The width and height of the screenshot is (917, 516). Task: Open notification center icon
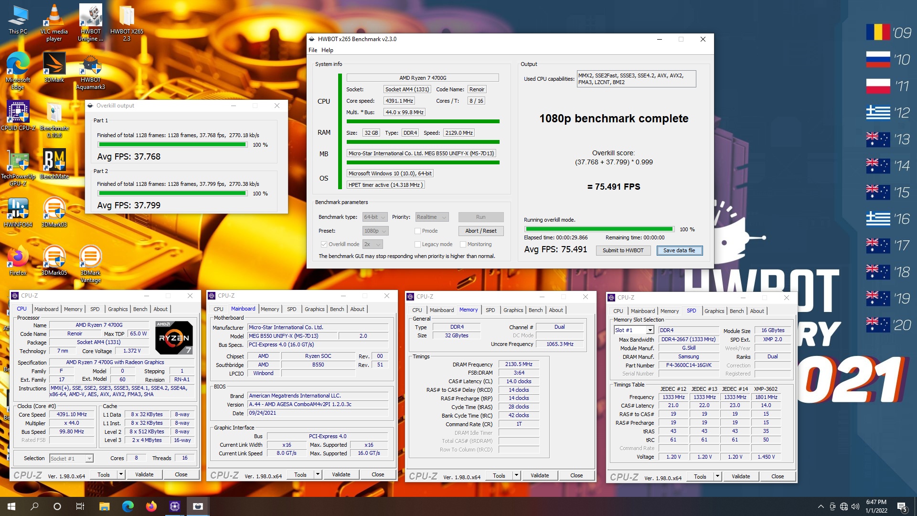tap(902, 506)
